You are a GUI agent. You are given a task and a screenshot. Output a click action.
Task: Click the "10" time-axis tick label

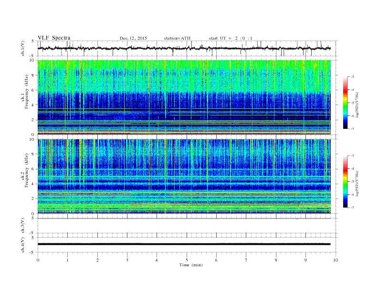pyautogui.click(x=336, y=260)
